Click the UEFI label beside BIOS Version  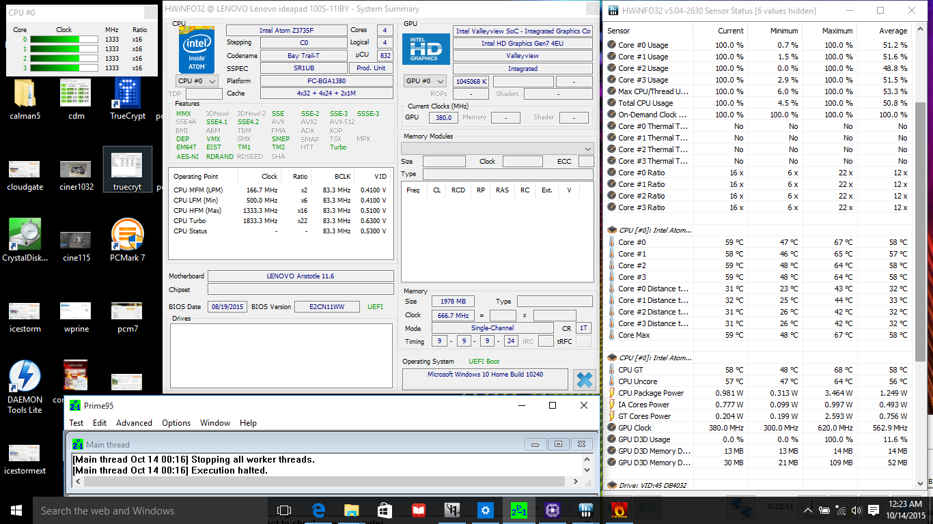pyautogui.click(x=376, y=307)
